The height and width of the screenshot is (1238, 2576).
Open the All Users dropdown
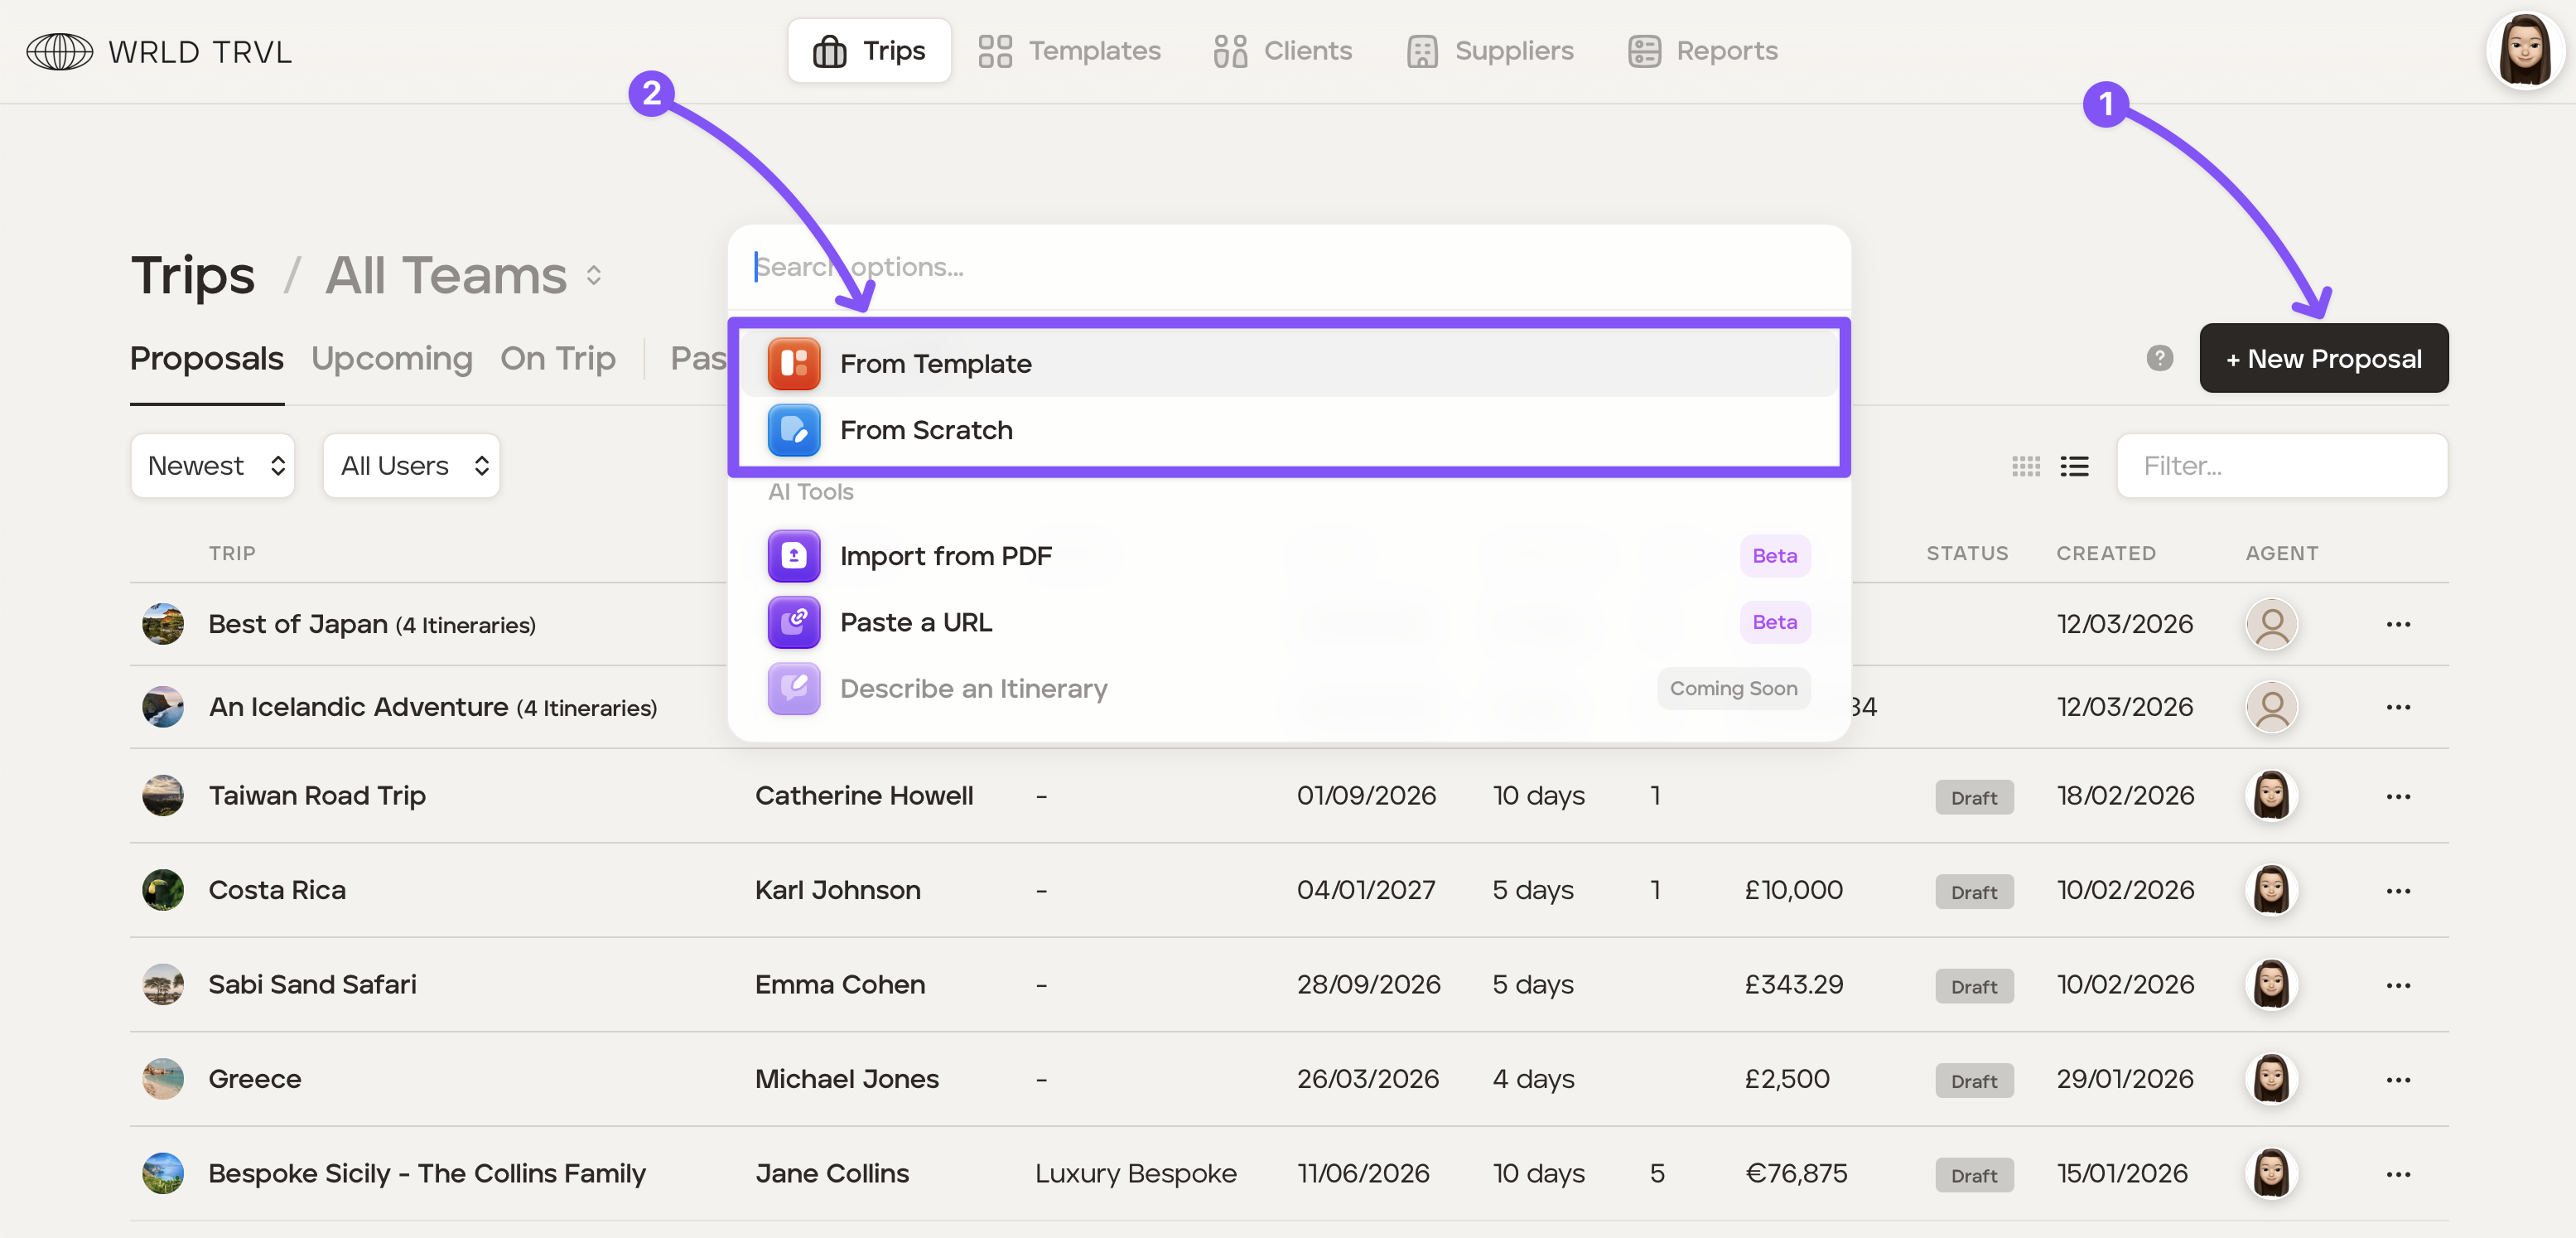tap(411, 467)
